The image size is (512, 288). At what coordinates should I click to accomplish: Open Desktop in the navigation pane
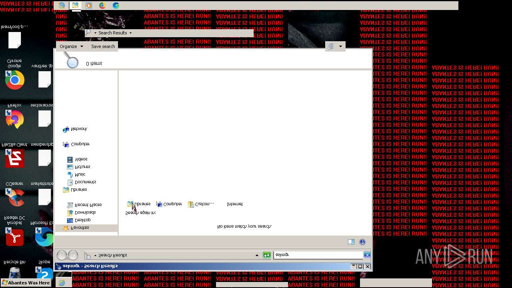79,220
